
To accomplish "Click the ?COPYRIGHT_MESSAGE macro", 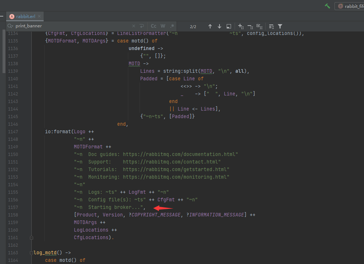I will click(155, 215).
